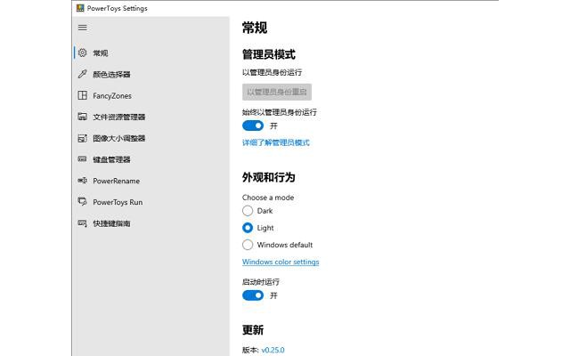
Task: Click the PowerToys logo in title bar
Action: (x=80, y=8)
